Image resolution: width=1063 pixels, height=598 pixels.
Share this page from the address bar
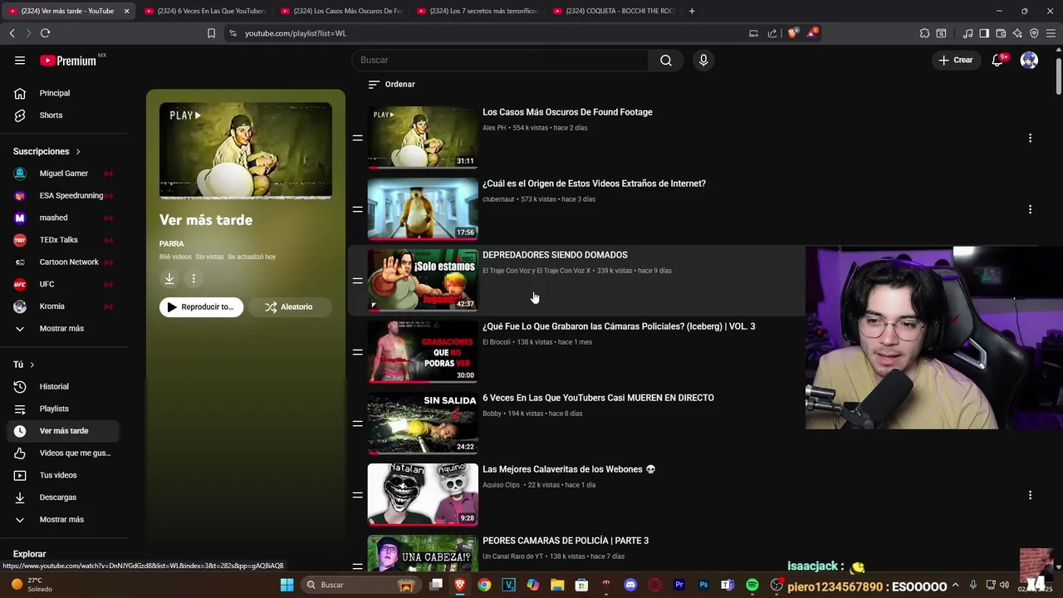(x=772, y=33)
